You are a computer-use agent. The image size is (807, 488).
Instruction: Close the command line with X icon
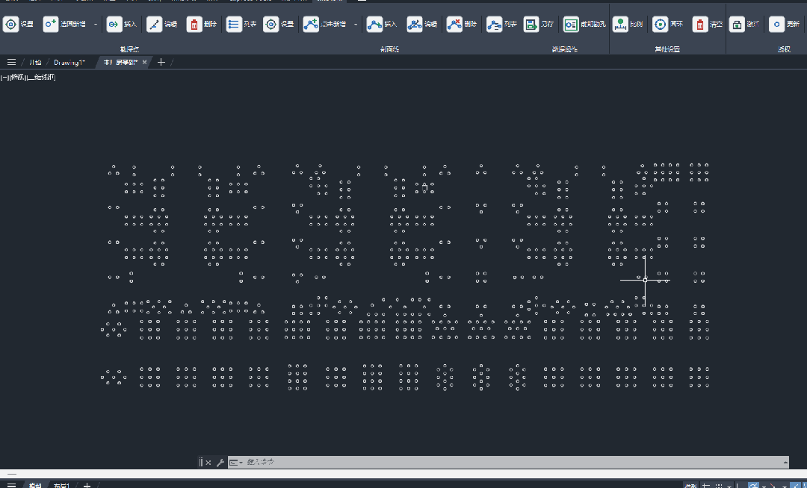(208, 463)
